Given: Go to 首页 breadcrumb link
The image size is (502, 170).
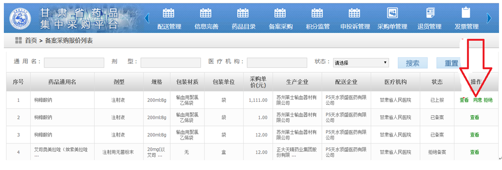Looking at the screenshot, I should pos(31,41).
